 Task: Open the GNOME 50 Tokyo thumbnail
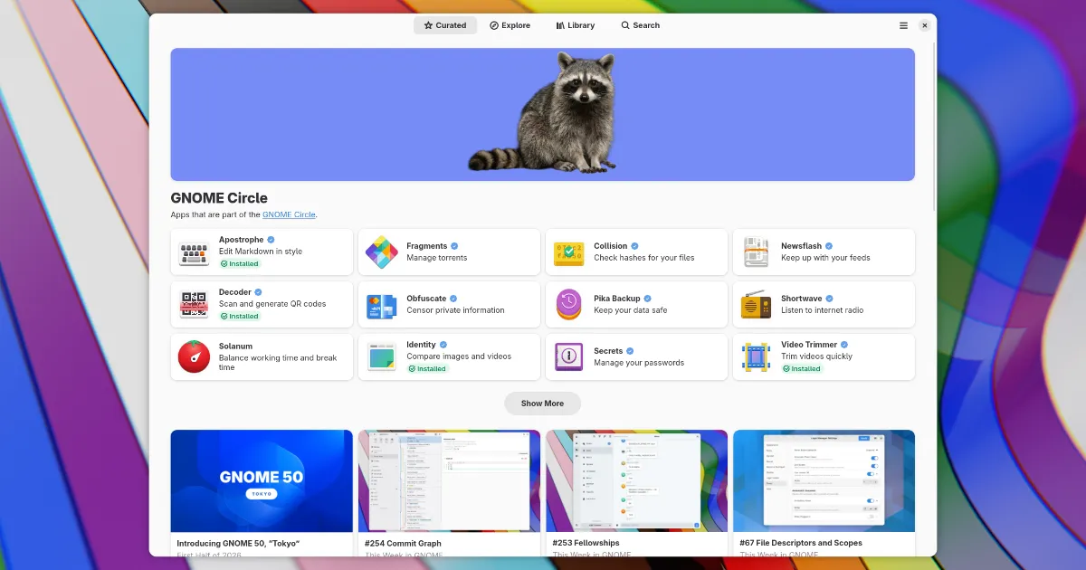tap(262, 480)
